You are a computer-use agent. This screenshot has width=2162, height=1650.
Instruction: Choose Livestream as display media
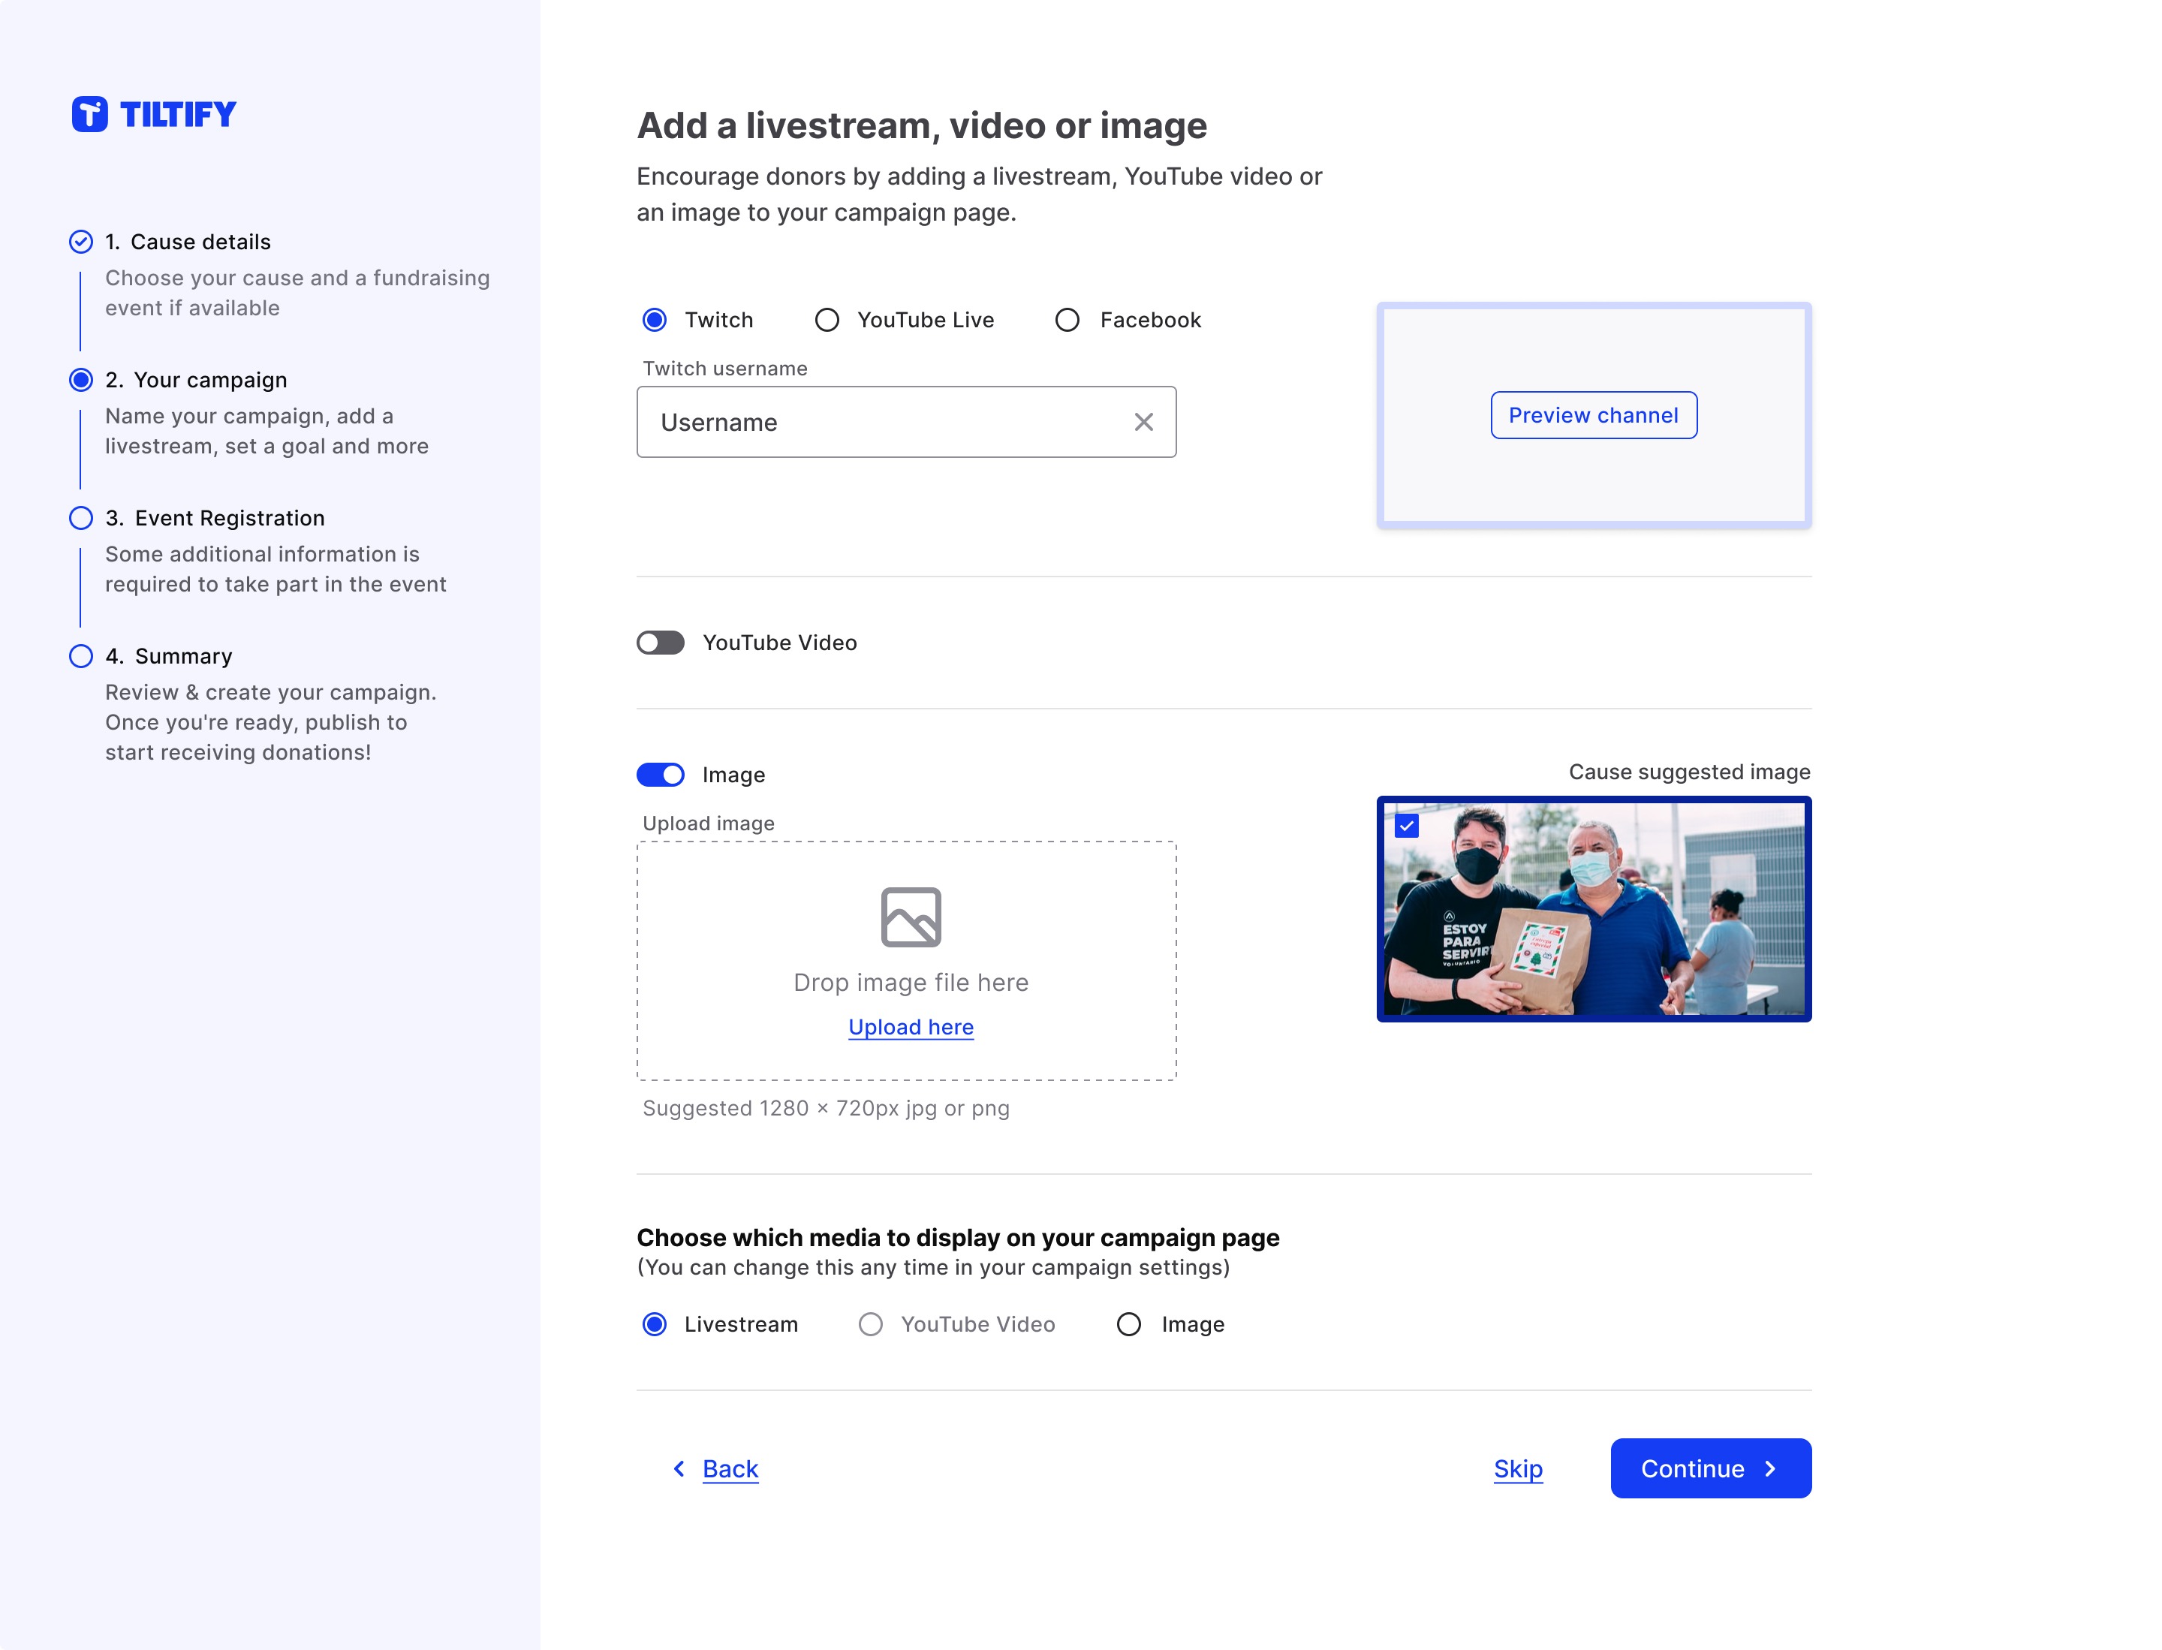coord(654,1324)
